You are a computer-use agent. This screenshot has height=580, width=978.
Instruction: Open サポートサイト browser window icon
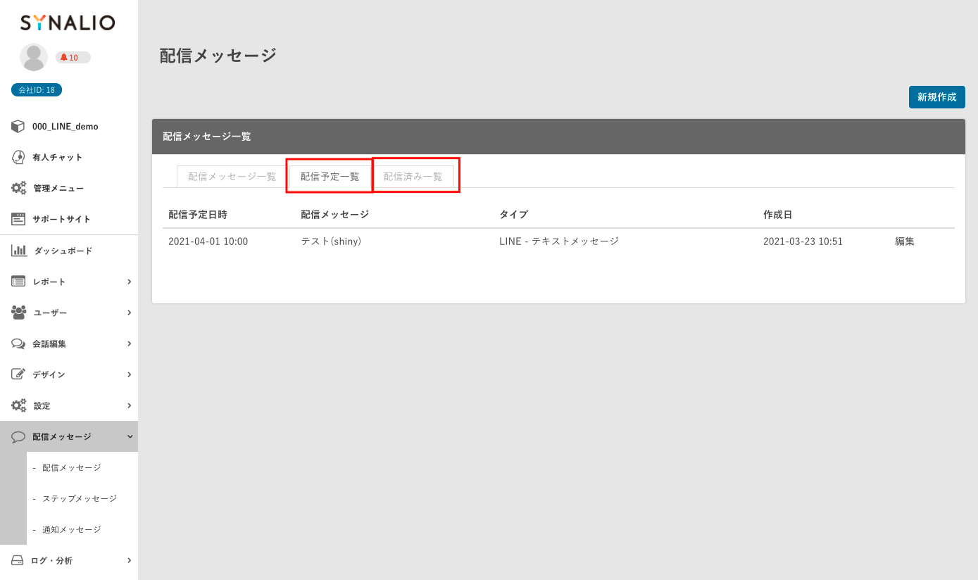(x=18, y=219)
